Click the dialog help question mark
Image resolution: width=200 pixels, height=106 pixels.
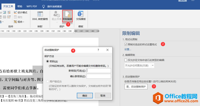(x=98, y=50)
